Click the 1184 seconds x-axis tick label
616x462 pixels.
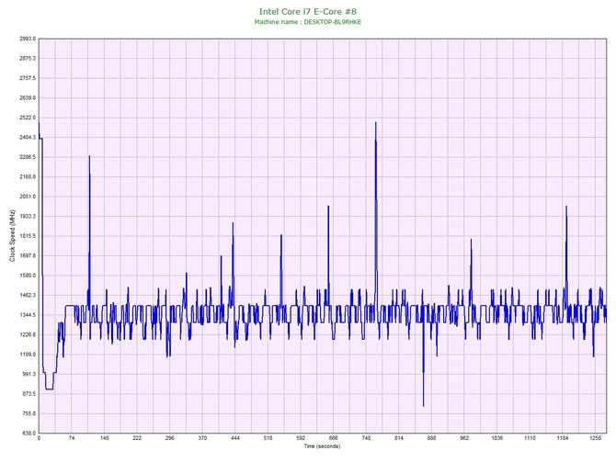click(x=563, y=438)
